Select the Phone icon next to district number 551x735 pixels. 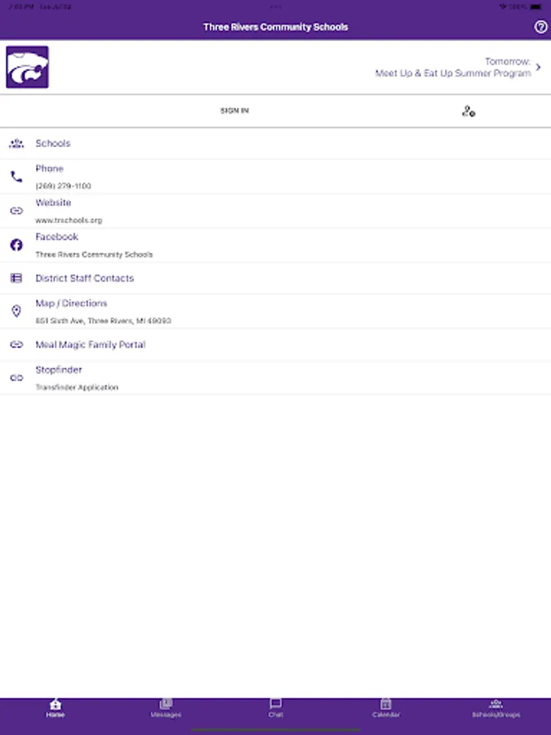pyautogui.click(x=16, y=176)
